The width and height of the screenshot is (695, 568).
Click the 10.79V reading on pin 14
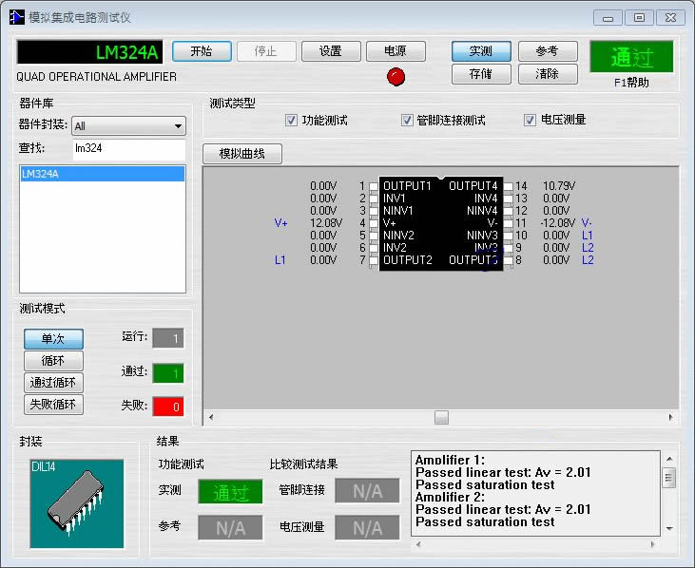(x=559, y=186)
